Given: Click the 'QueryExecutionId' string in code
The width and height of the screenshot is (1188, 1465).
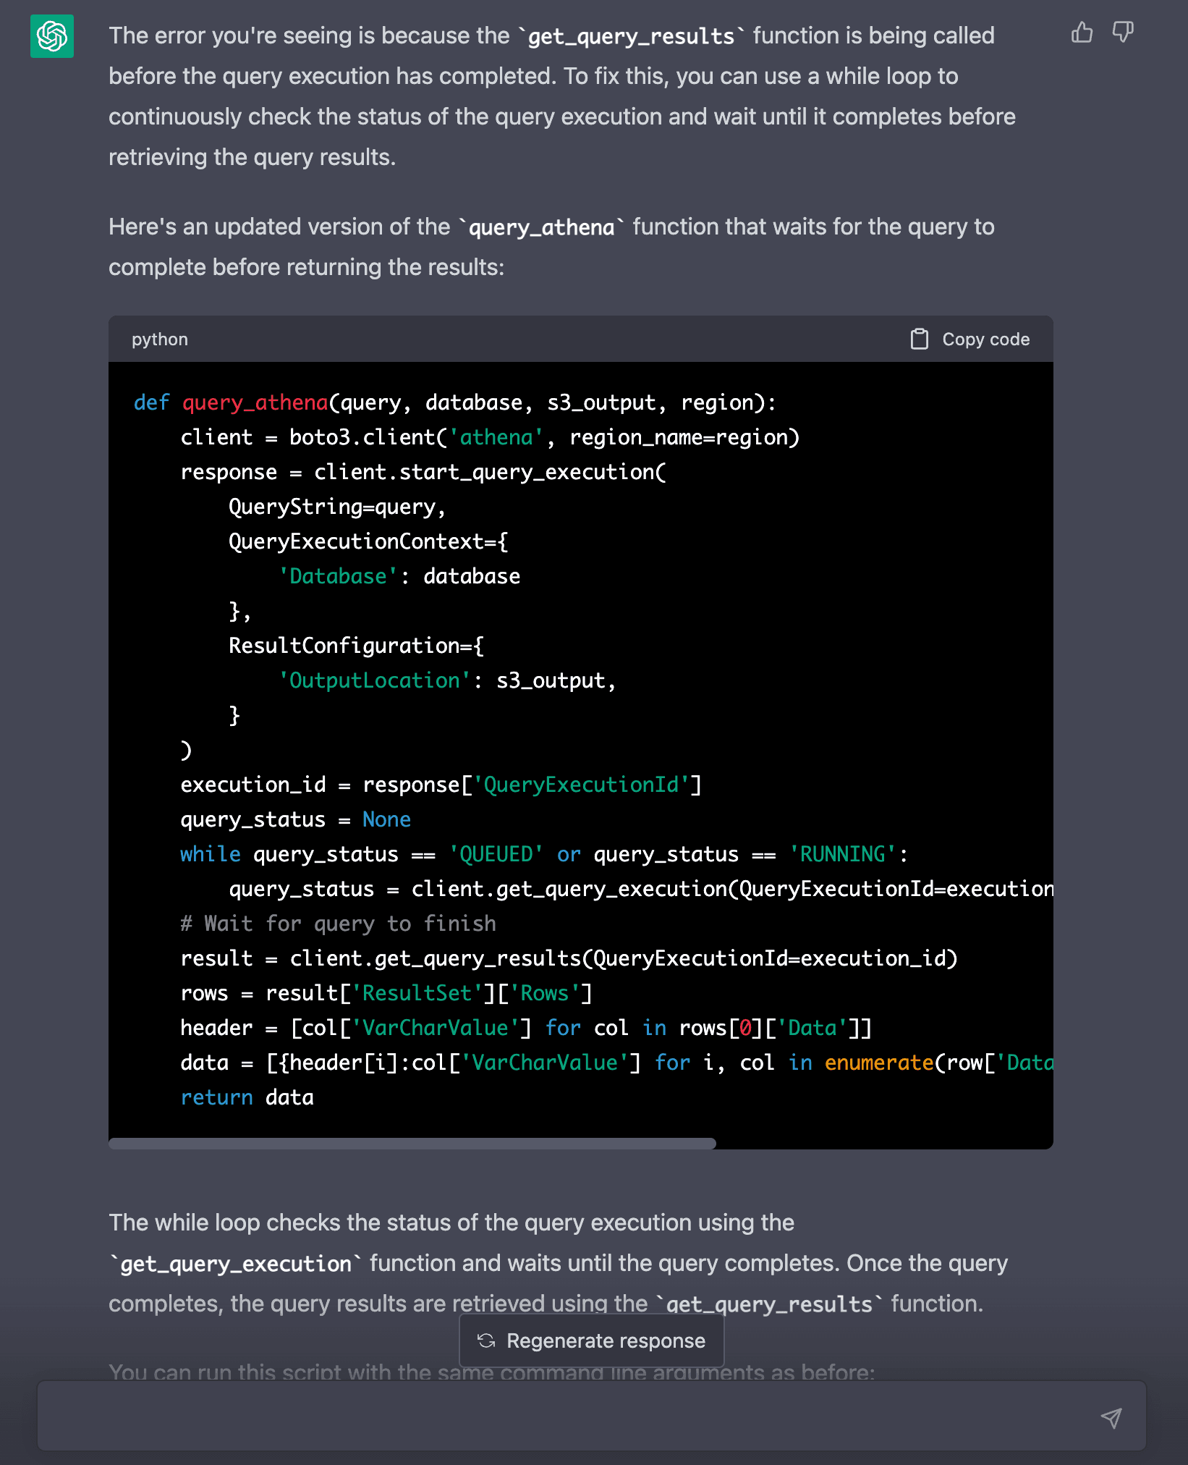Looking at the screenshot, I should [x=581, y=785].
